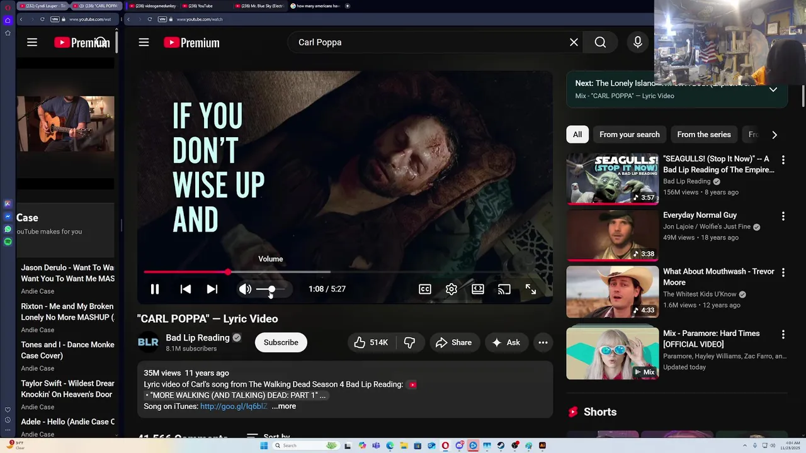Play Tones and I Dance Monkey cover
The height and width of the screenshot is (453, 806).
(x=68, y=350)
